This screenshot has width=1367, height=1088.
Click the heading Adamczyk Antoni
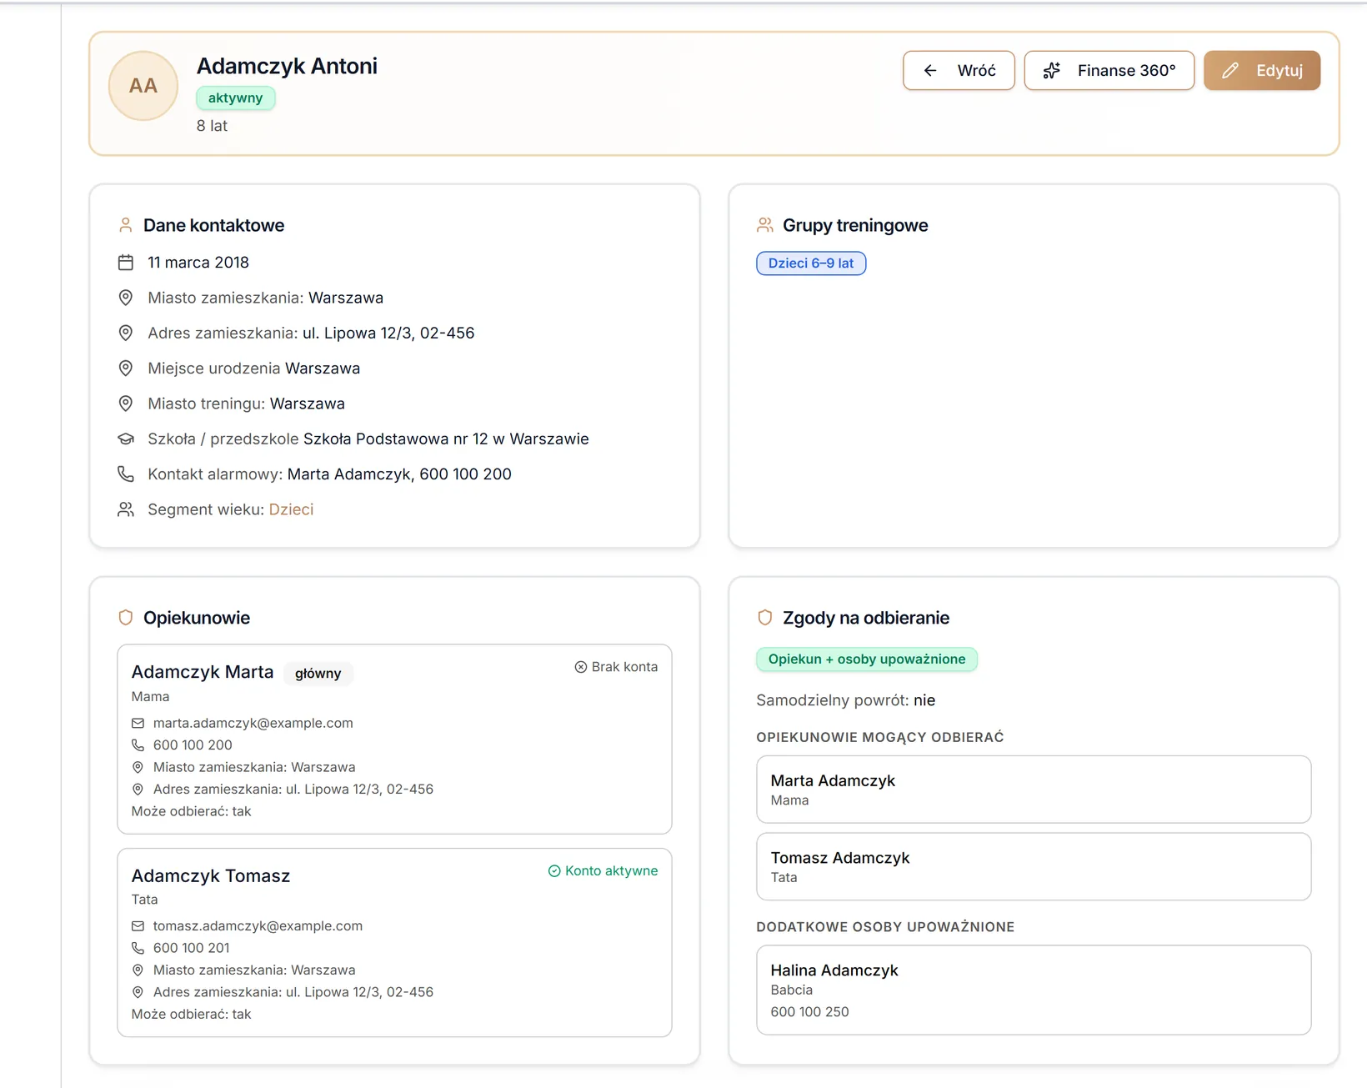[287, 66]
